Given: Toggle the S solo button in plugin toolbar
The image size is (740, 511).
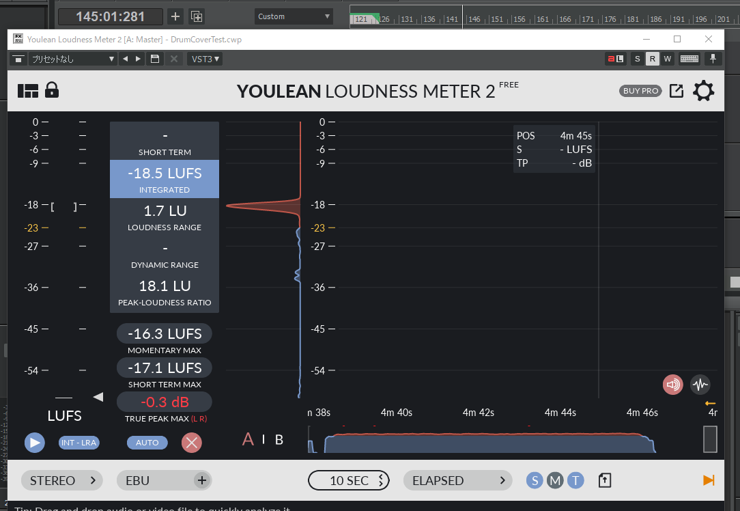Looking at the screenshot, I should click(638, 59).
